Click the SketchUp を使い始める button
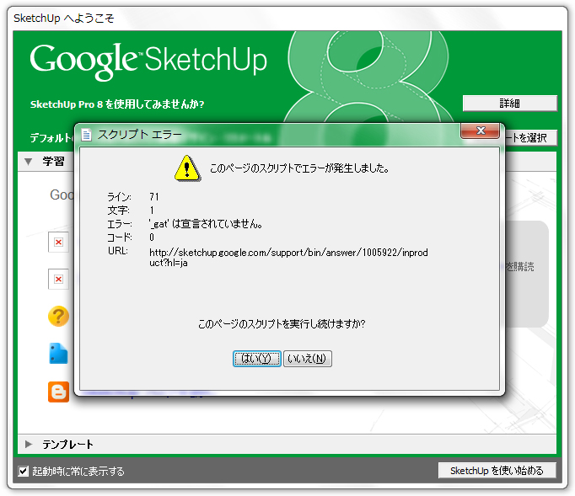 [497, 470]
